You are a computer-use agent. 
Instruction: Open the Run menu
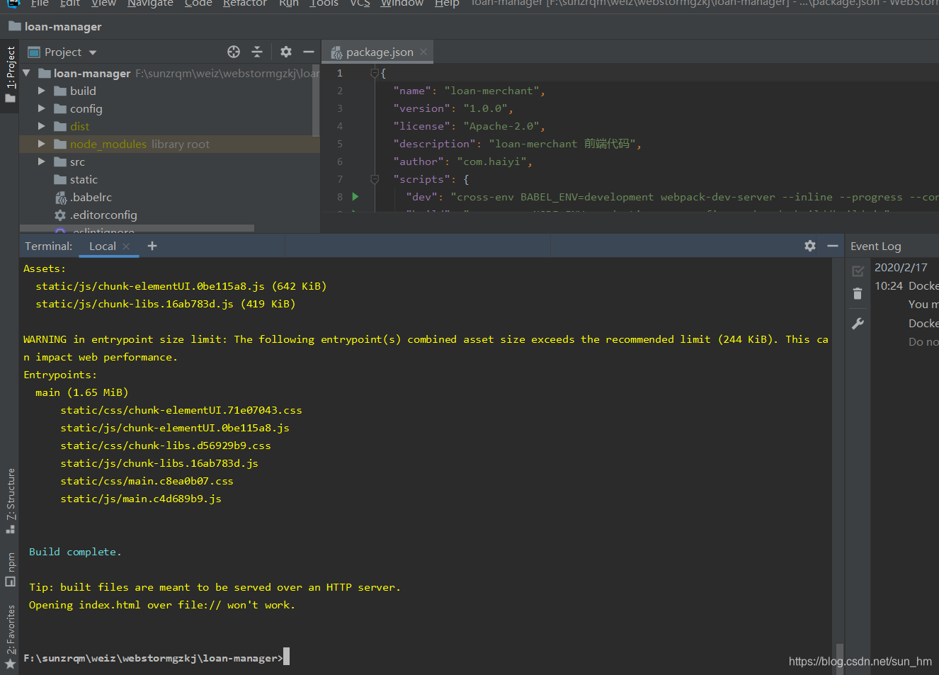tap(289, 4)
